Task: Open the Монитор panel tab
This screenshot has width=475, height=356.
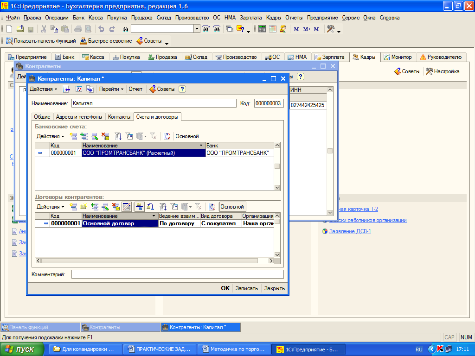Action: (x=398, y=57)
